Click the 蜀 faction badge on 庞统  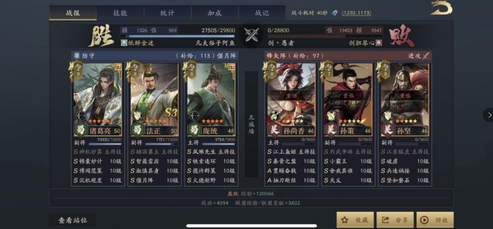[194, 130]
